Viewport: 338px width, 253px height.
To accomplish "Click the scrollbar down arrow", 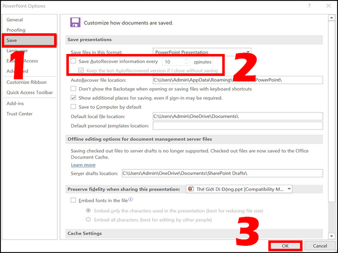I will tap(332, 236).
